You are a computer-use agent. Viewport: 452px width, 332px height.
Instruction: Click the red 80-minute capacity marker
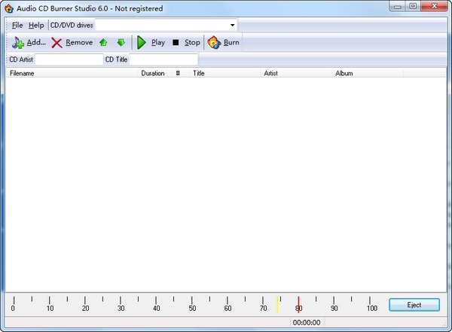[x=298, y=304]
